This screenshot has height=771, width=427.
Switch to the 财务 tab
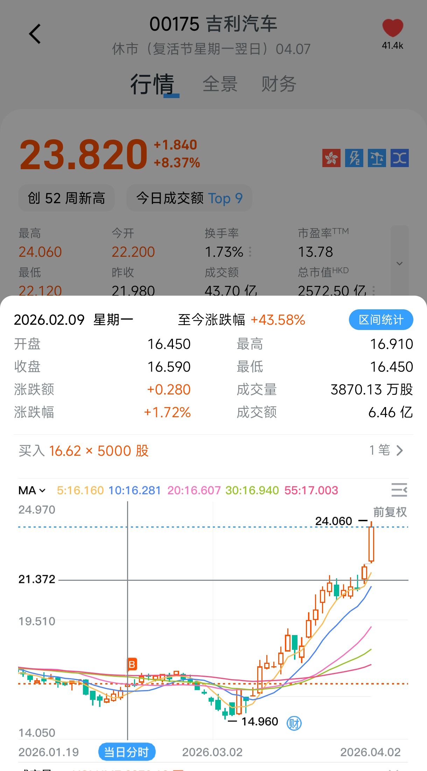279,84
